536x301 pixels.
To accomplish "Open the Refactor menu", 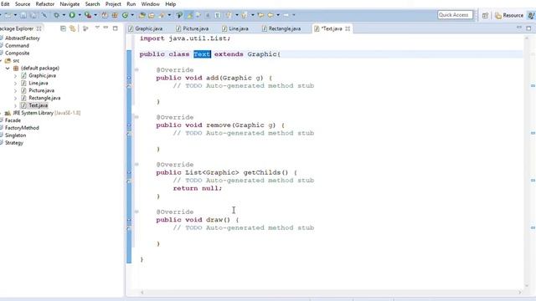I will (44, 4).
